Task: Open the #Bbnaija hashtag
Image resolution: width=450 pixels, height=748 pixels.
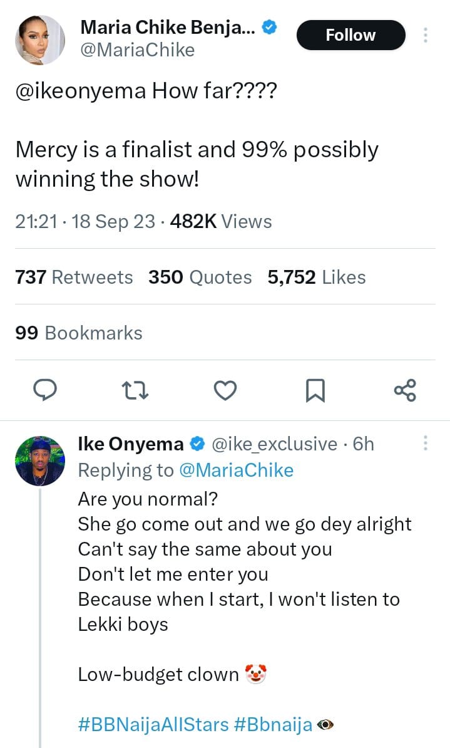Action: [x=273, y=725]
